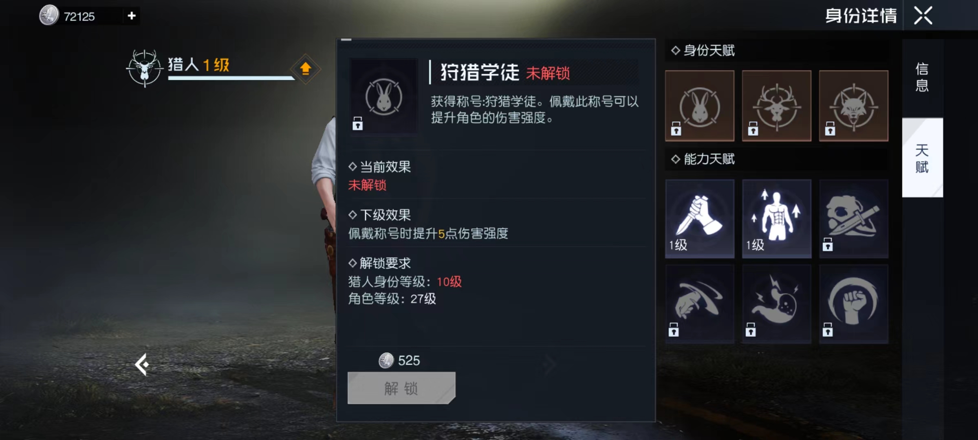Go to previous identity with left arrow
This screenshot has width=978, height=440.
(142, 365)
